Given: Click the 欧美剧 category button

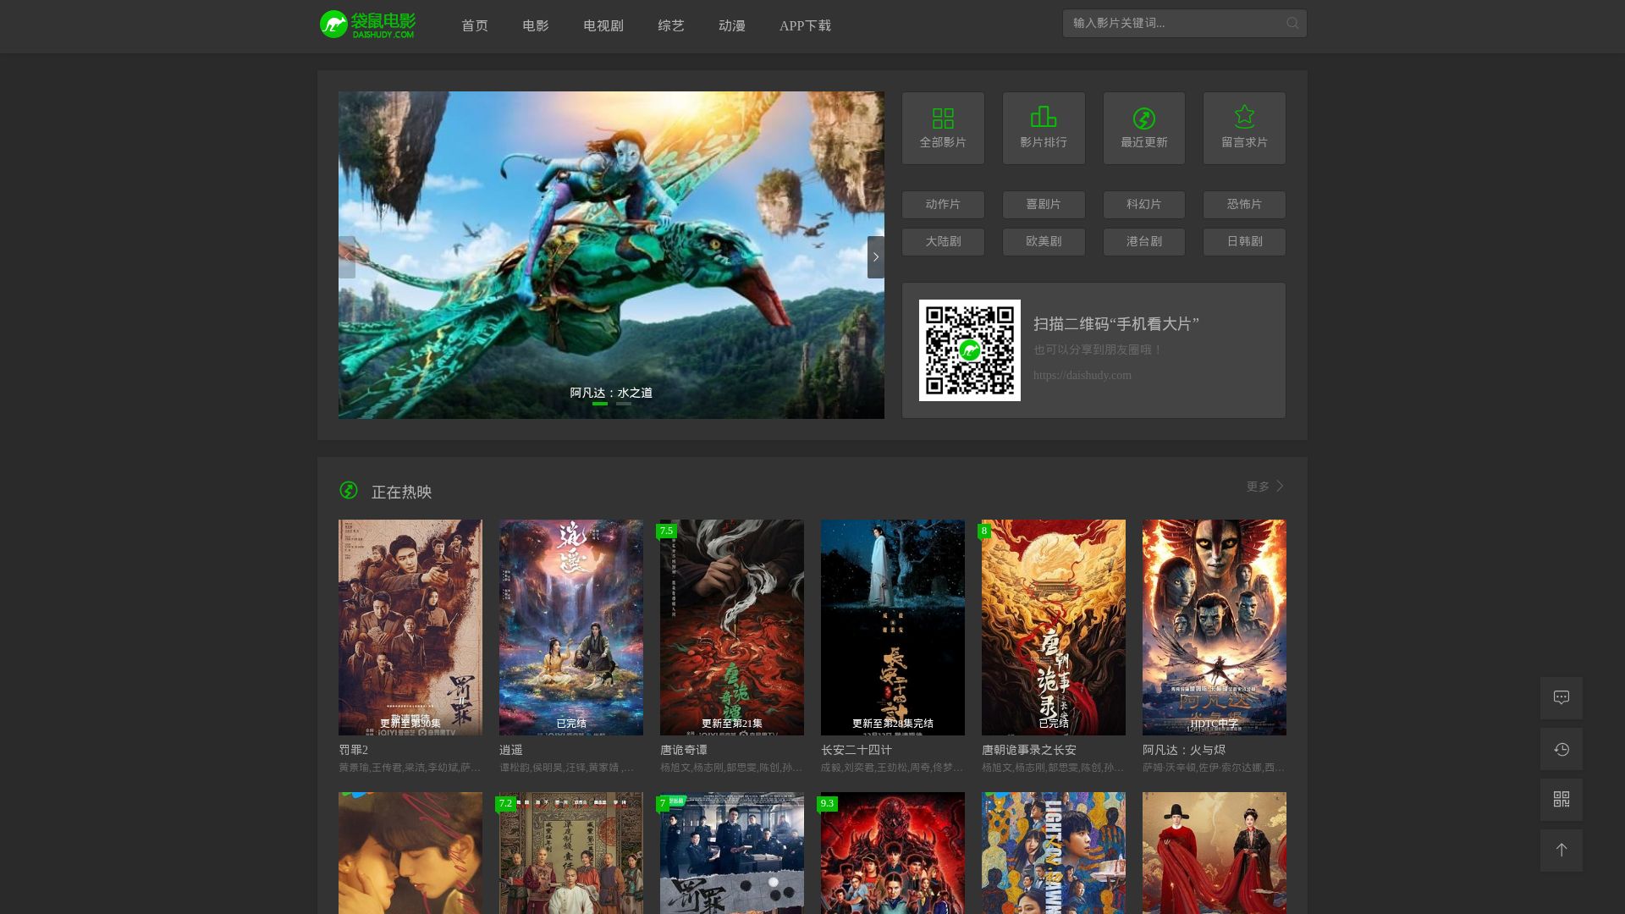Looking at the screenshot, I should (1044, 242).
